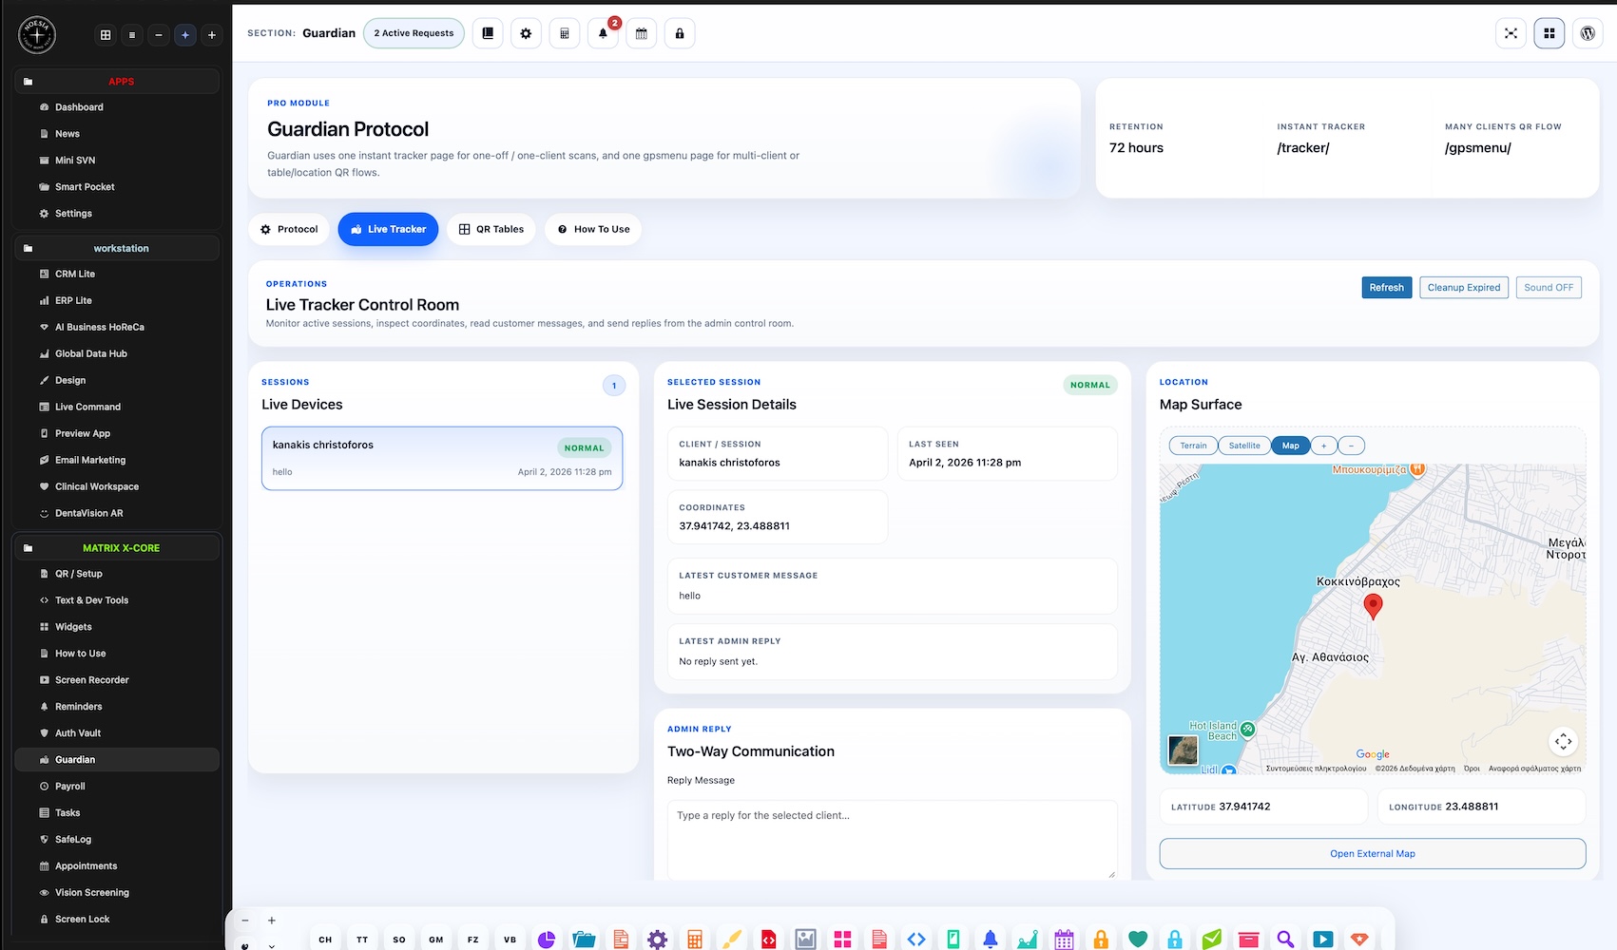Click Open External Map button

click(x=1373, y=854)
